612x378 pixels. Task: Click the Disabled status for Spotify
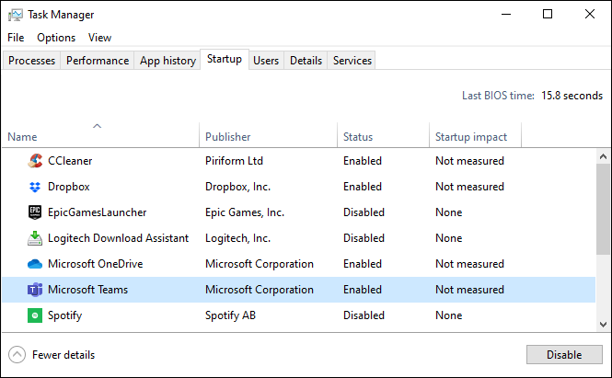[364, 315]
